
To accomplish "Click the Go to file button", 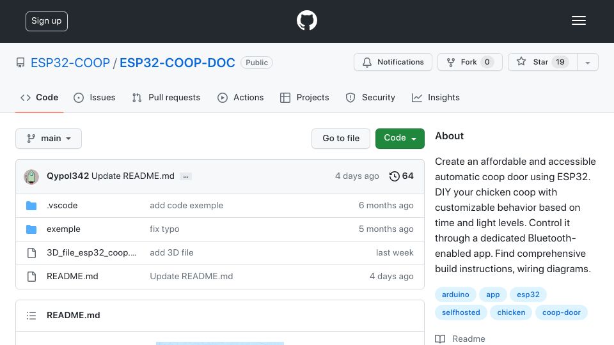I will (341, 139).
